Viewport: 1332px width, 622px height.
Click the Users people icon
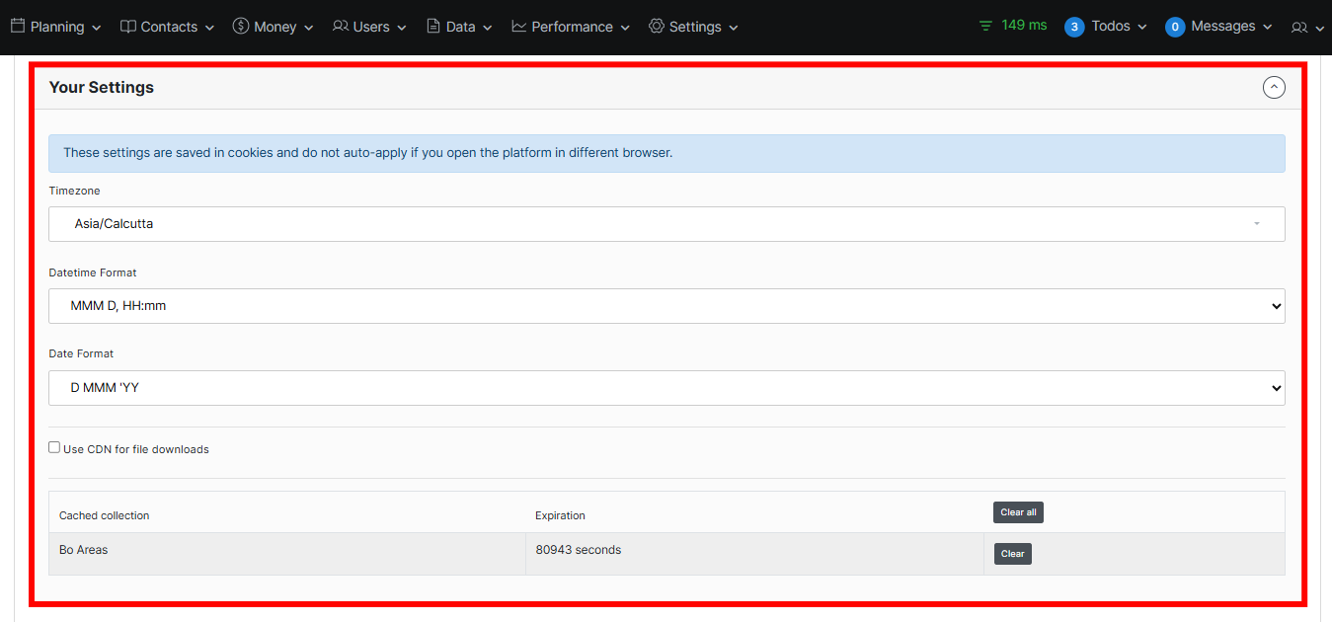click(341, 27)
